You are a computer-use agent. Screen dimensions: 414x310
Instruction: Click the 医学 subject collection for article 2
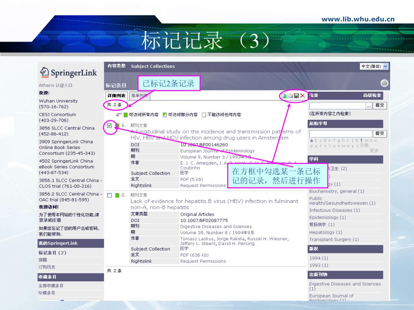[184, 249]
